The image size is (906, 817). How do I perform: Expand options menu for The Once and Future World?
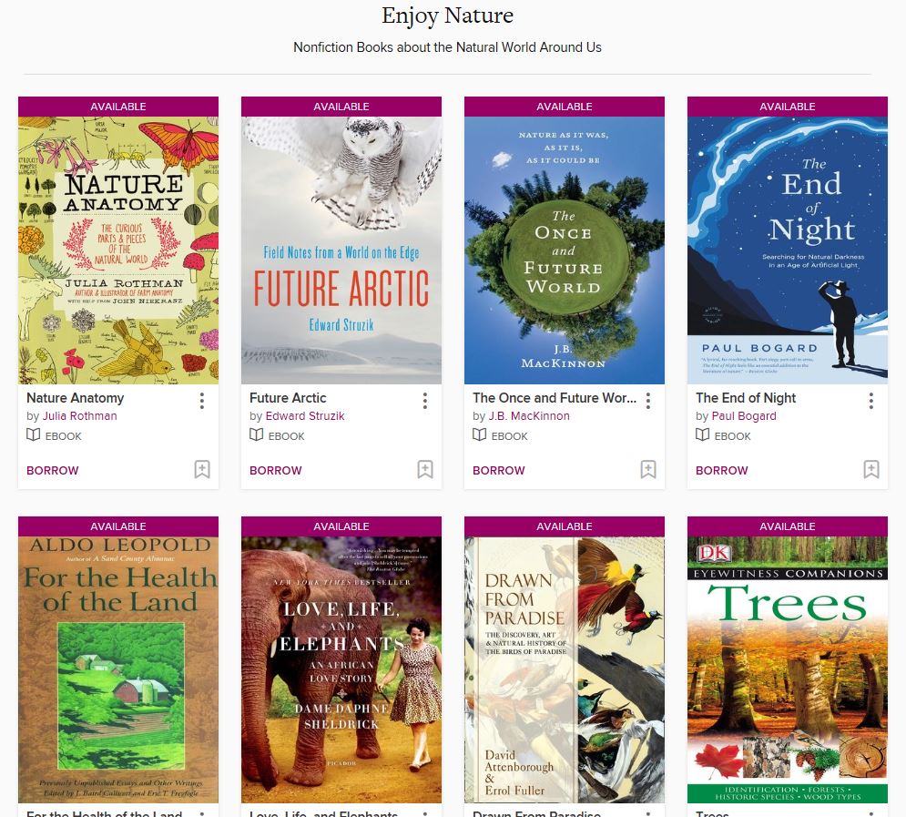pyautogui.click(x=647, y=401)
